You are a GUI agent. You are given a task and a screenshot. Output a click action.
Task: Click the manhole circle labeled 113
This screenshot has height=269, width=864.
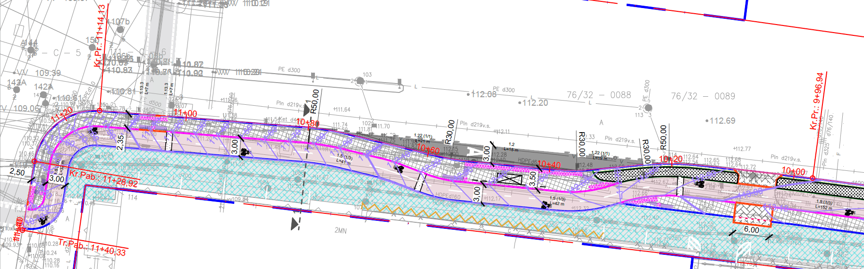click(649, 109)
